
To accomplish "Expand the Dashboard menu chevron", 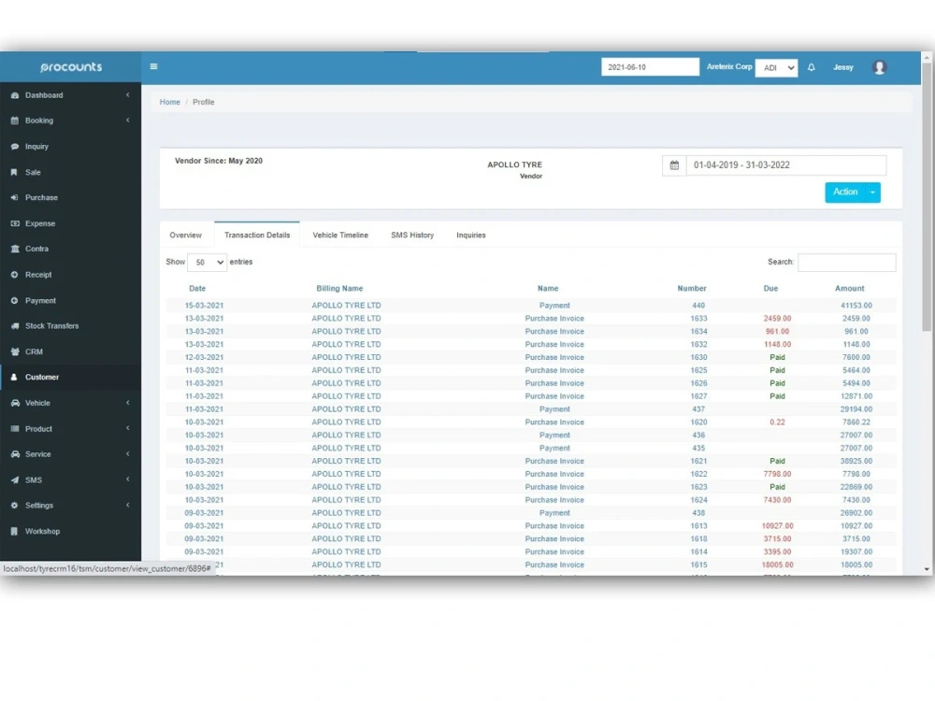I will (x=127, y=95).
